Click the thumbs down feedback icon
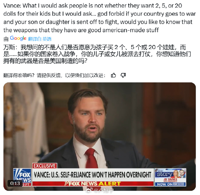200x195 pixels. click(x=123, y=75)
